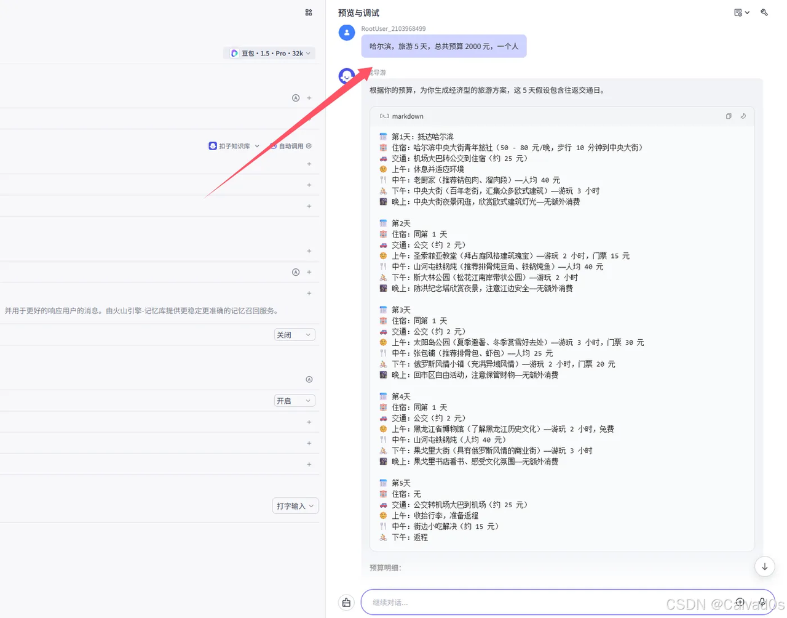The image size is (787, 618).
Task: Click the bot avatar beside 导游 reply
Action: pyautogui.click(x=347, y=76)
